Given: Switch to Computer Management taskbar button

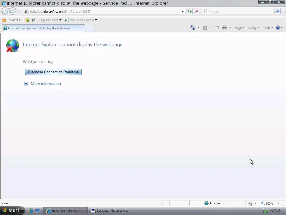Looking at the screenshot, I should [110, 211].
